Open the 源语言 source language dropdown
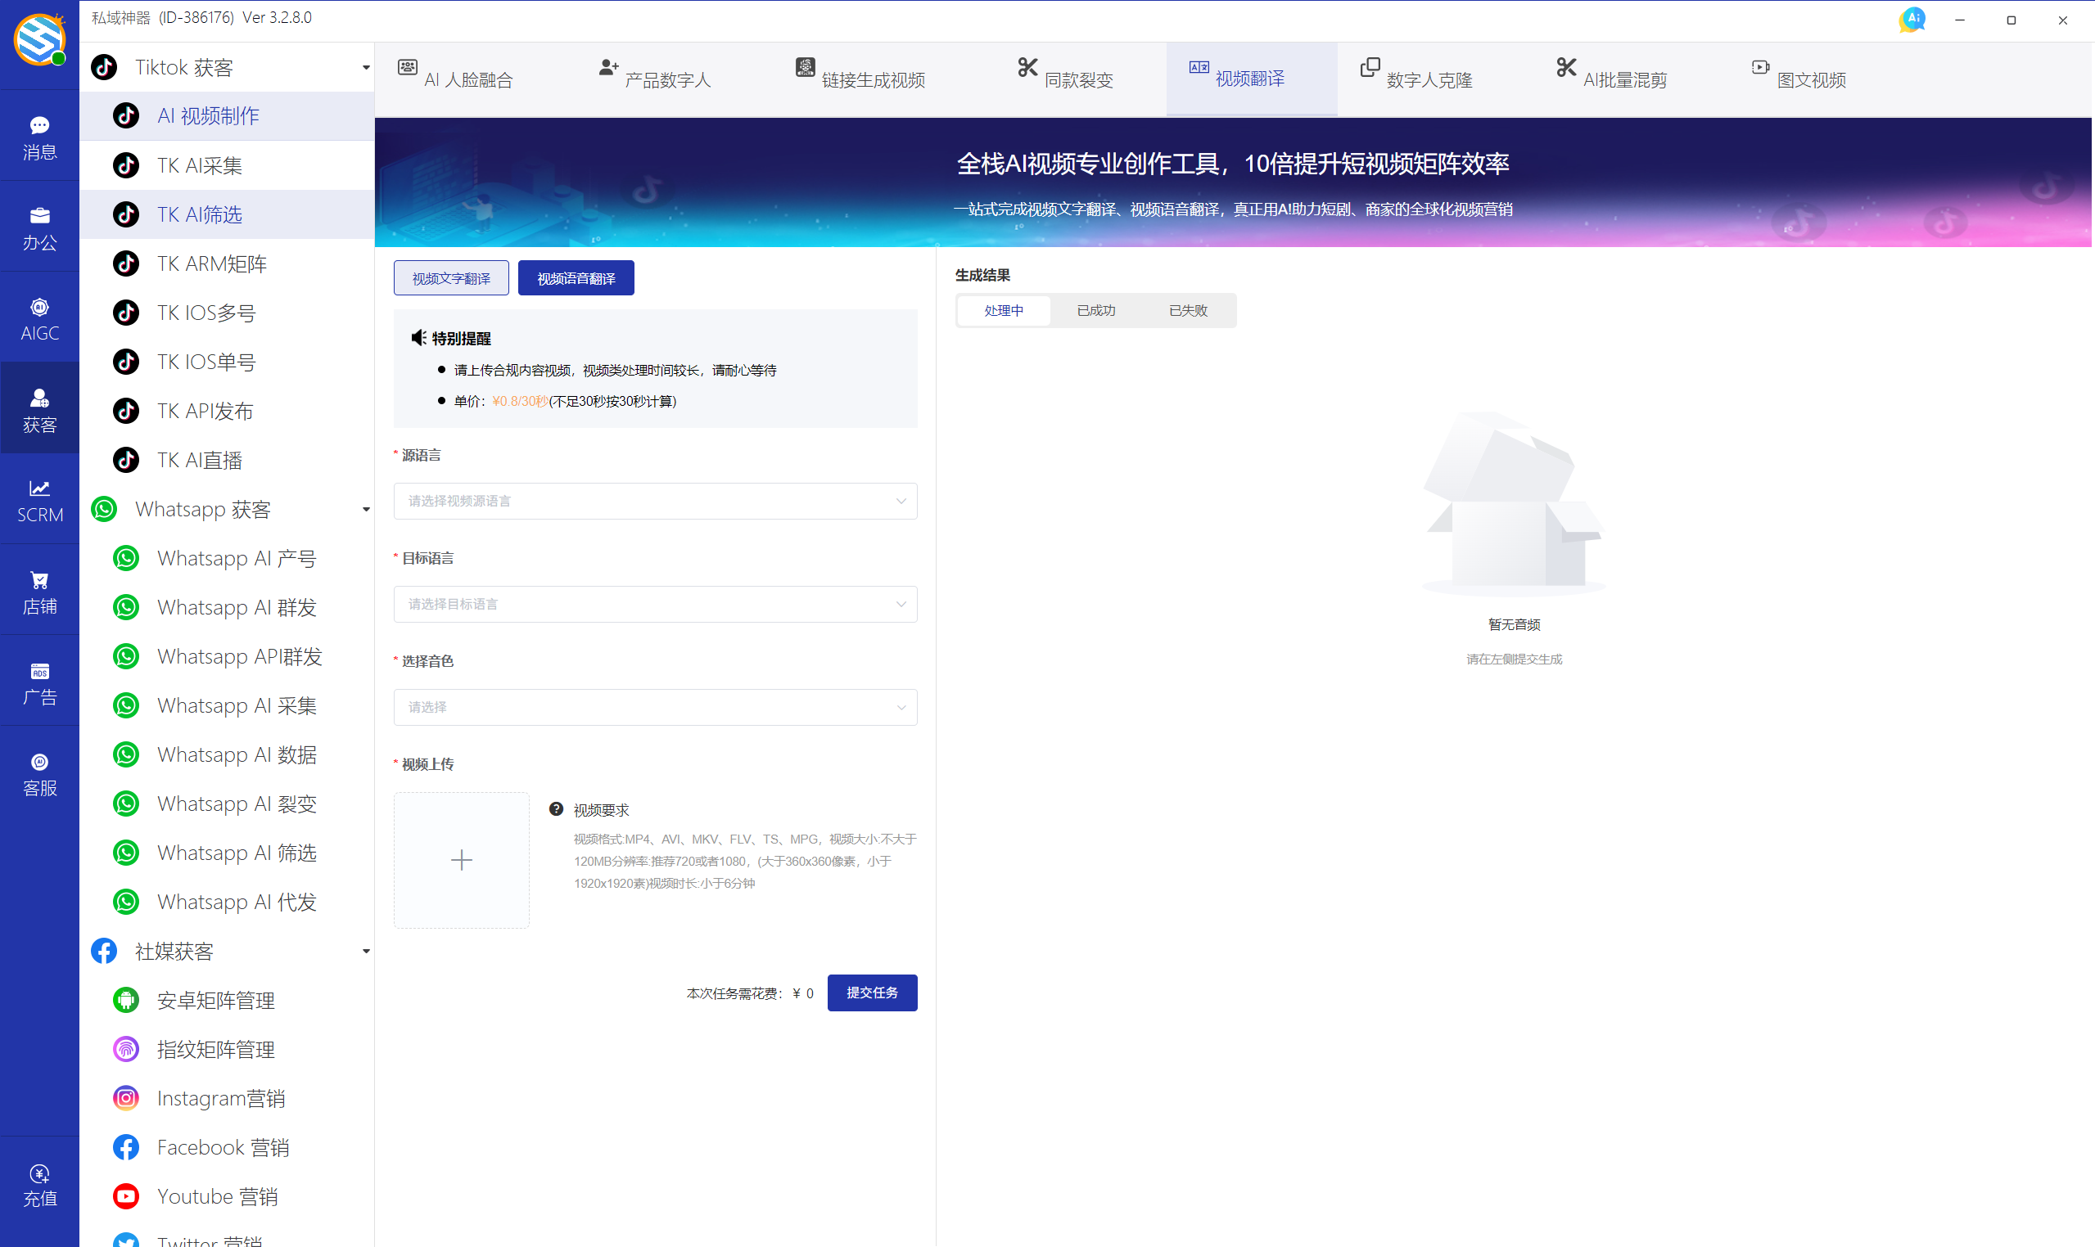Screen dimensions: 2095x1247 pyautogui.click(x=655, y=501)
